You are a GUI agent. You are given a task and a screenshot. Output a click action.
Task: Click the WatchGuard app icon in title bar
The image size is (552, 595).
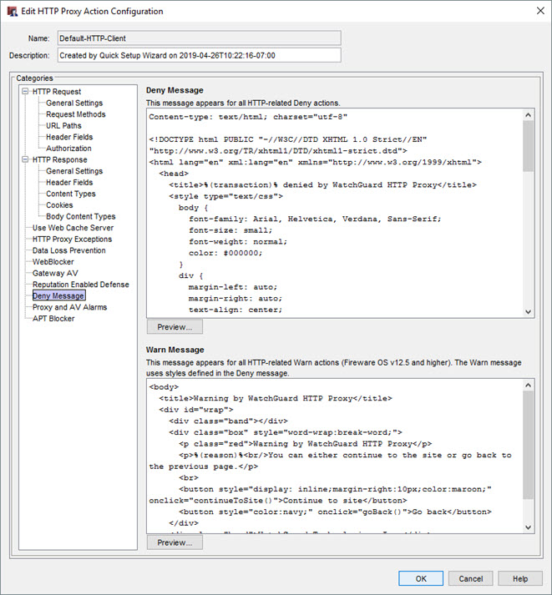tap(13, 12)
